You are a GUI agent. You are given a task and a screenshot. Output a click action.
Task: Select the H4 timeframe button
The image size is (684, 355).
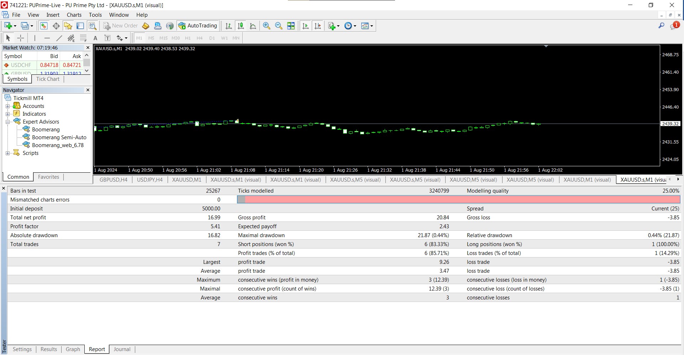pyautogui.click(x=200, y=38)
